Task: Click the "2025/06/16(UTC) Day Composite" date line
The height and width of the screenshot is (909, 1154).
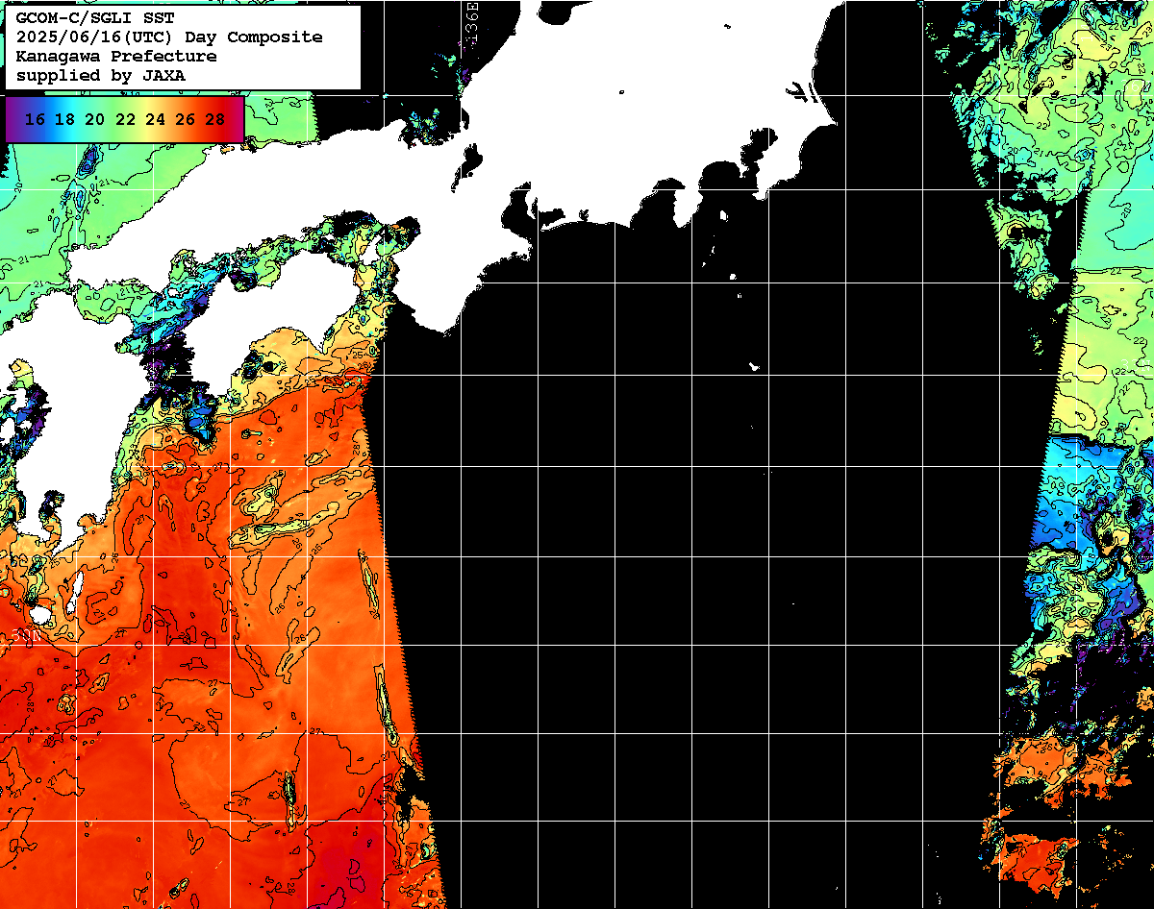Action: pos(169,37)
